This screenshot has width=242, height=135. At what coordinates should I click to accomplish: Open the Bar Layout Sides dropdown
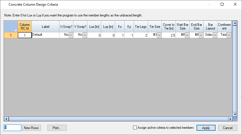point(215,35)
